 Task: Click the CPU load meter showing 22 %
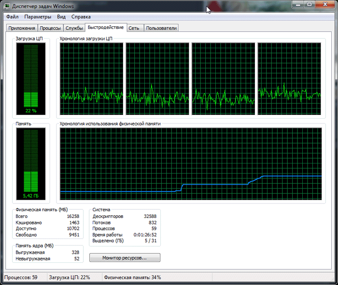coord(31,79)
